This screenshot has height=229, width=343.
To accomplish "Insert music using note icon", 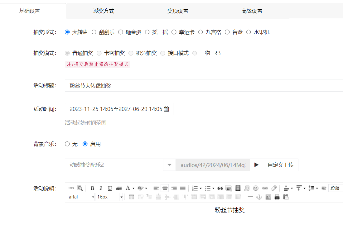I will click(x=247, y=188).
